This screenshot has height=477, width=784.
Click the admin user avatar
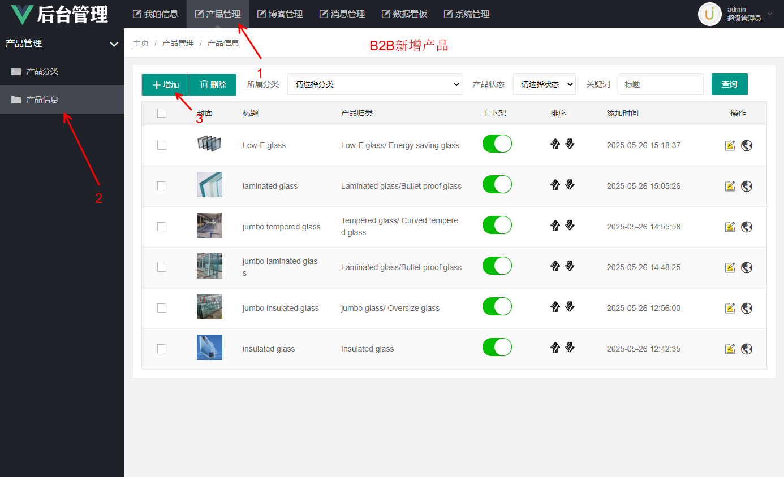coord(710,14)
